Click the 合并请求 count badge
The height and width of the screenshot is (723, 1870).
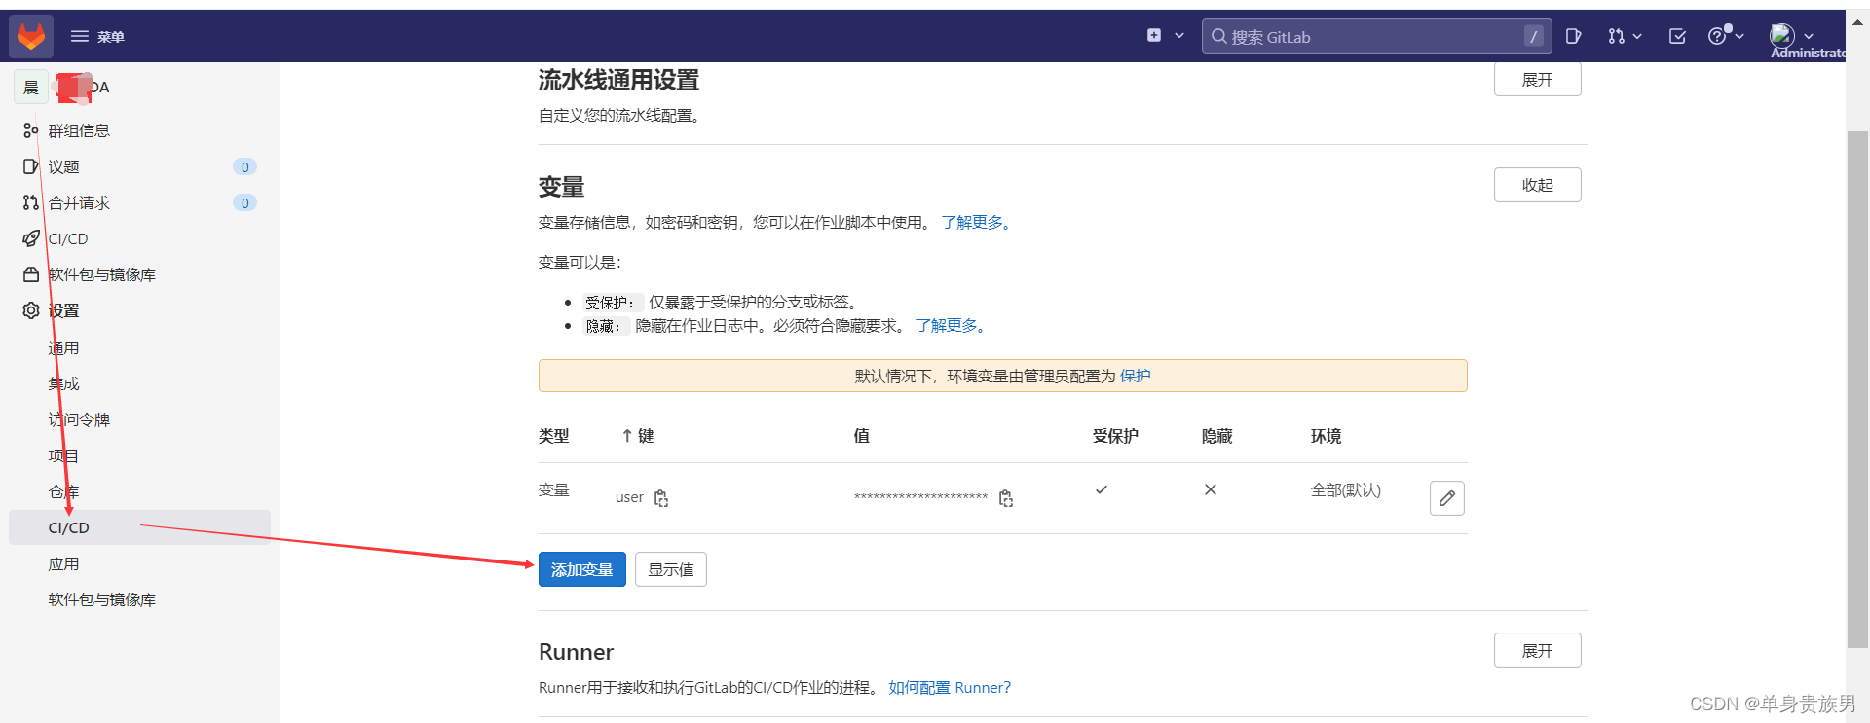244,202
